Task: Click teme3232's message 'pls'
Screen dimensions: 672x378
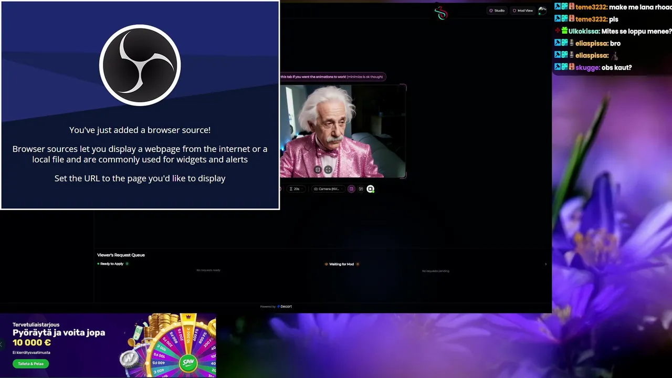Action: pyautogui.click(x=614, y=19)
